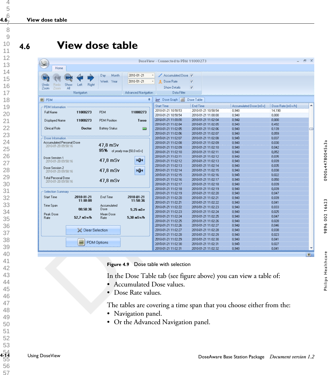Switch to the Dose Graph tab
The image size is (328, 375).
[x=167, y=99]
